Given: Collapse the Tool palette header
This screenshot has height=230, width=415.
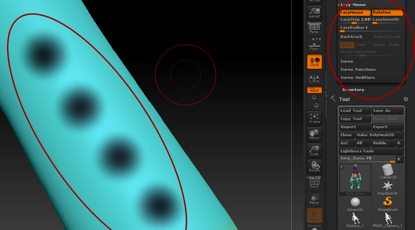Looking at the screenshot, I should (344, 99).
